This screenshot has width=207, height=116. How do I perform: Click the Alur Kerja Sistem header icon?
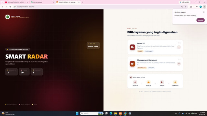131,77
